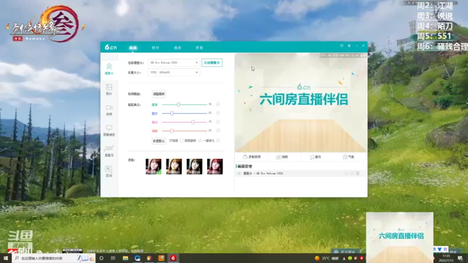Adjust the red 清晰 slider
Screen dimensions: 468x263
coord(171,130)
